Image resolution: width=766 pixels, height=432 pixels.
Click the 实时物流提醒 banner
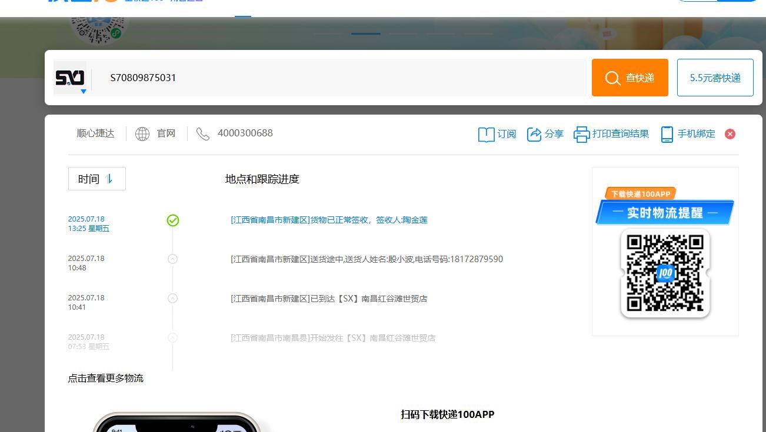(x=665, y=212)
